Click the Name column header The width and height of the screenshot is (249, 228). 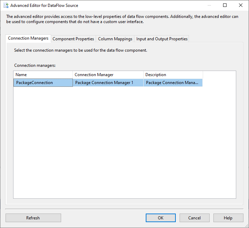coord(43,75)
